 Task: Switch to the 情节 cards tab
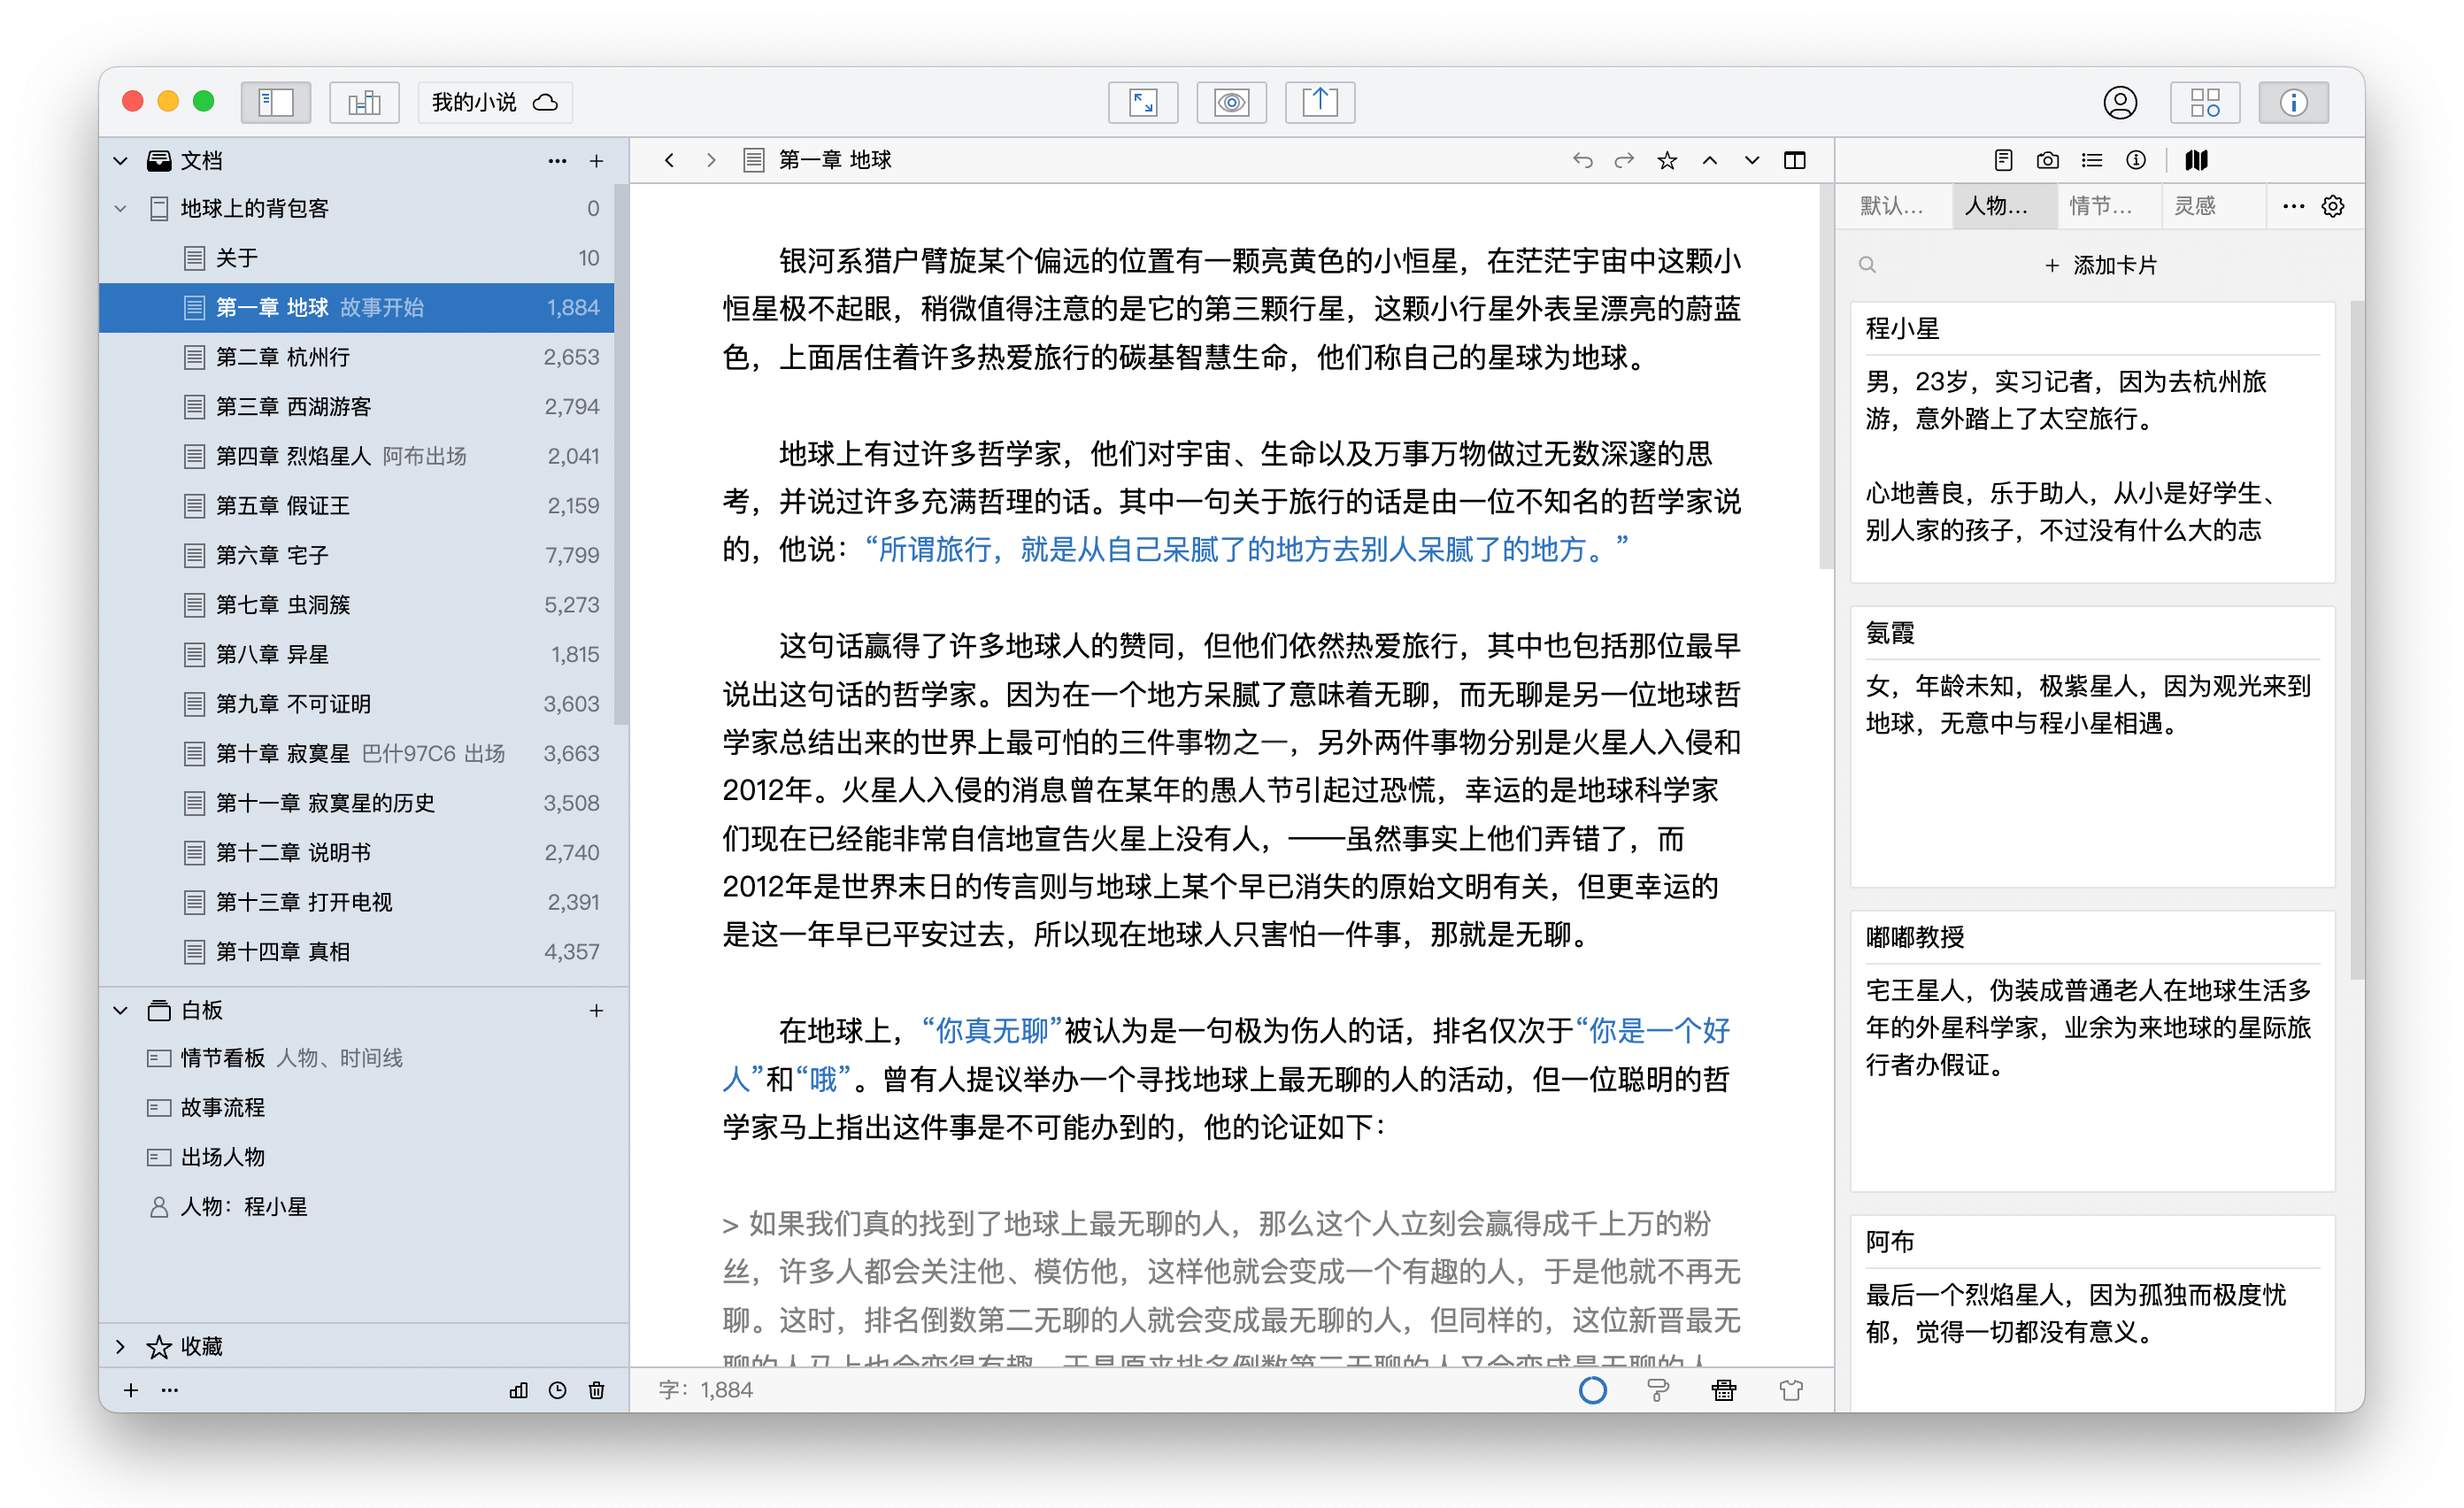click(2108, 206)
